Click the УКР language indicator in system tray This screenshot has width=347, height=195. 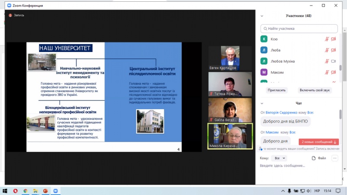click(x=317, y=191)
